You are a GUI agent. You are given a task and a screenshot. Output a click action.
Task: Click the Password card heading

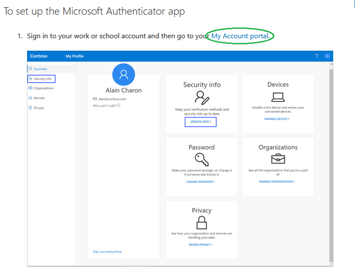coord(201,147)
